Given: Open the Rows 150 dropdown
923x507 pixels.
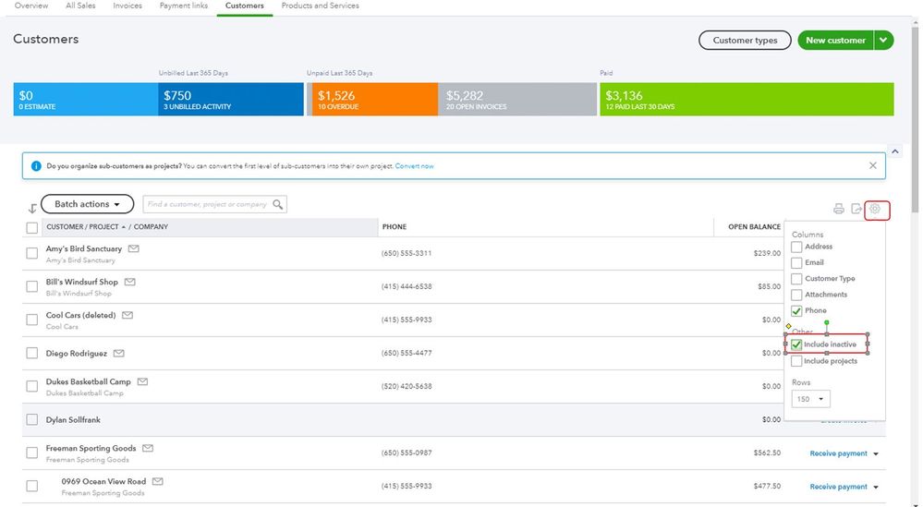Looking at the screenshot, I should (x=810, y=399).
